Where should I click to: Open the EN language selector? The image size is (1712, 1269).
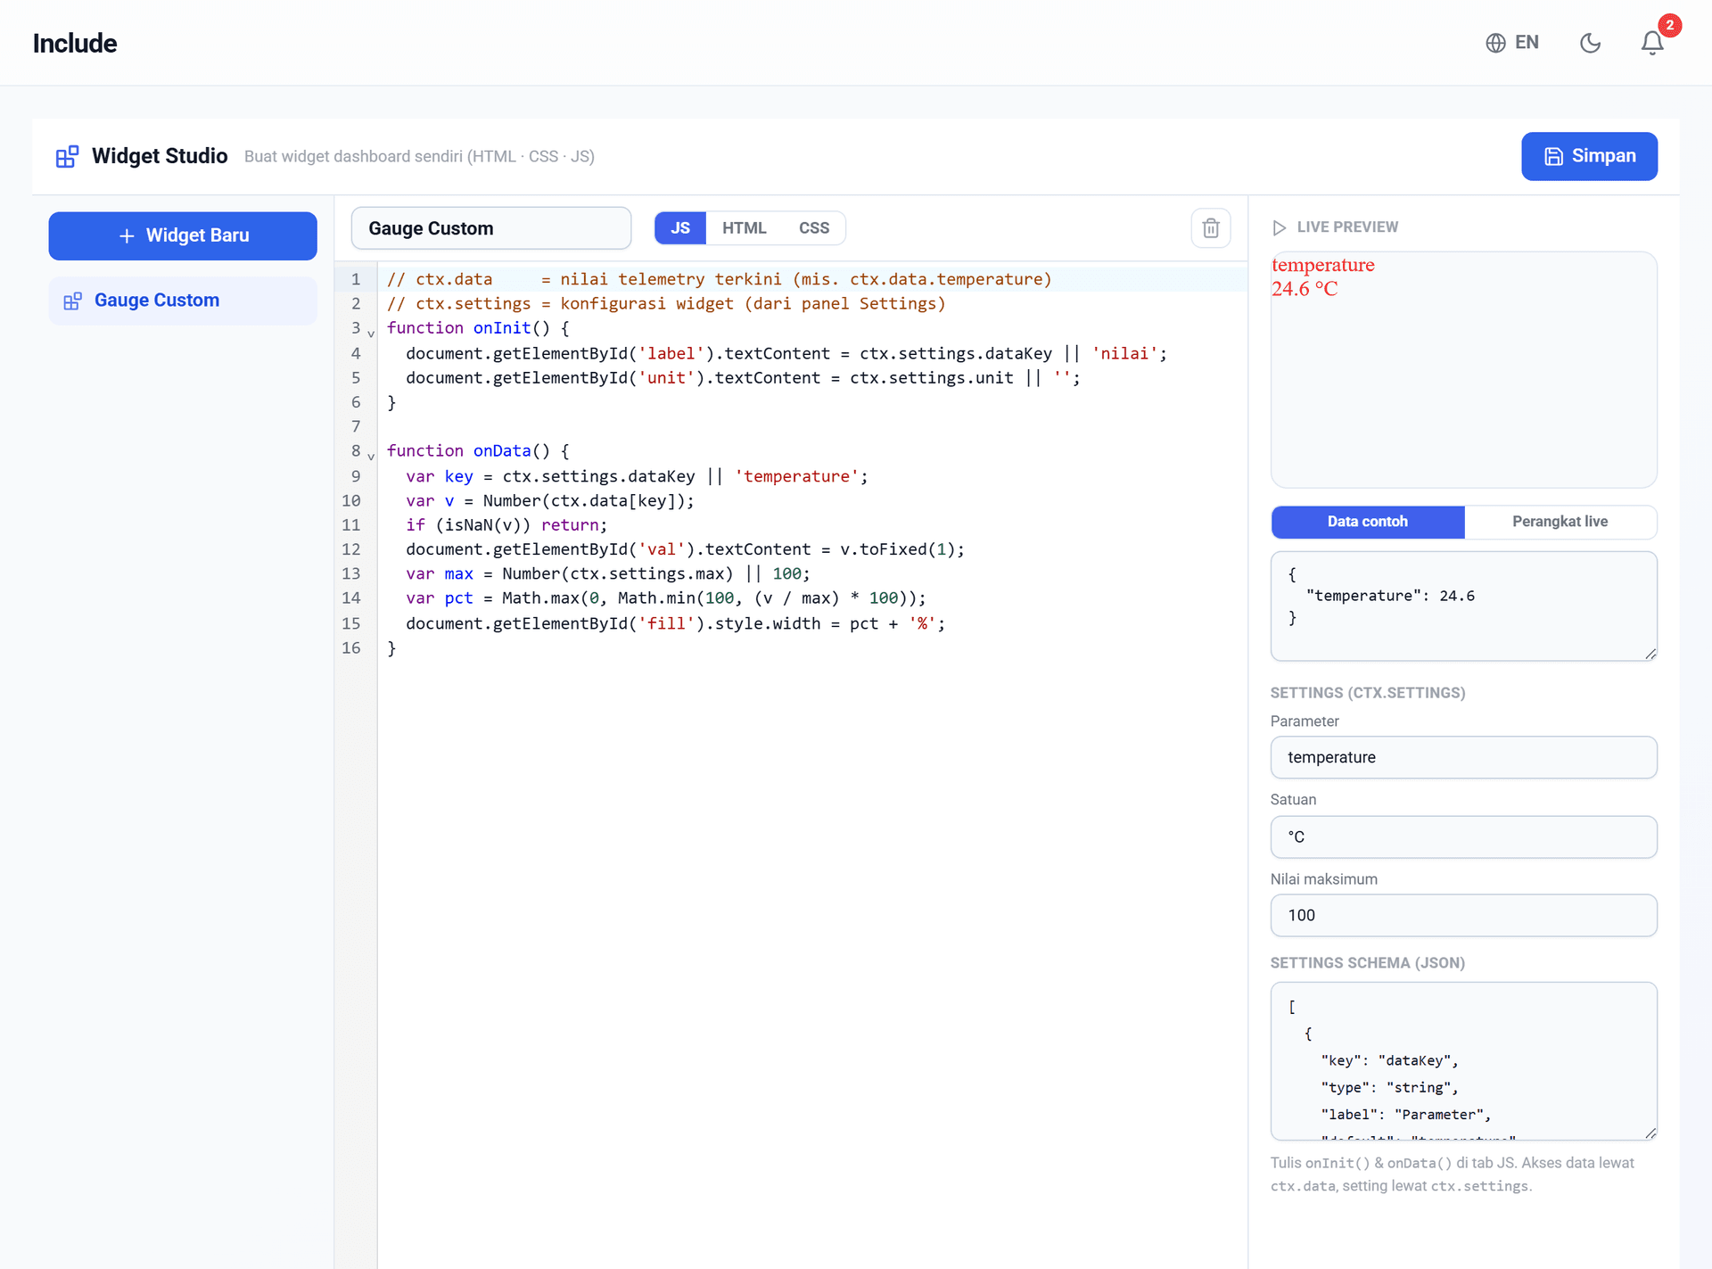tap(1512, 43)
